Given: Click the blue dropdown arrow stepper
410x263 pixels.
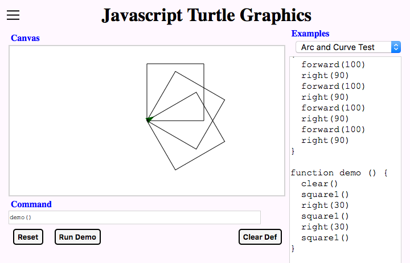Looking at the screenshot, I should pyautogui.click(x=396, y=47).
